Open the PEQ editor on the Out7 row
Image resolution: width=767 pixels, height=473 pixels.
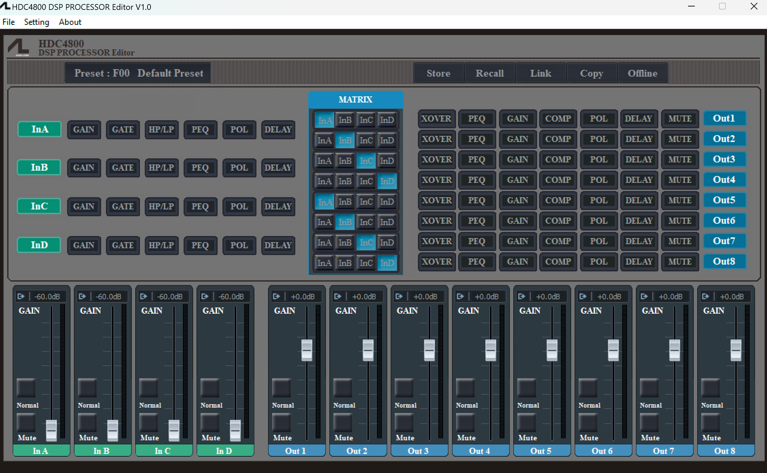[x=477, y=241]
